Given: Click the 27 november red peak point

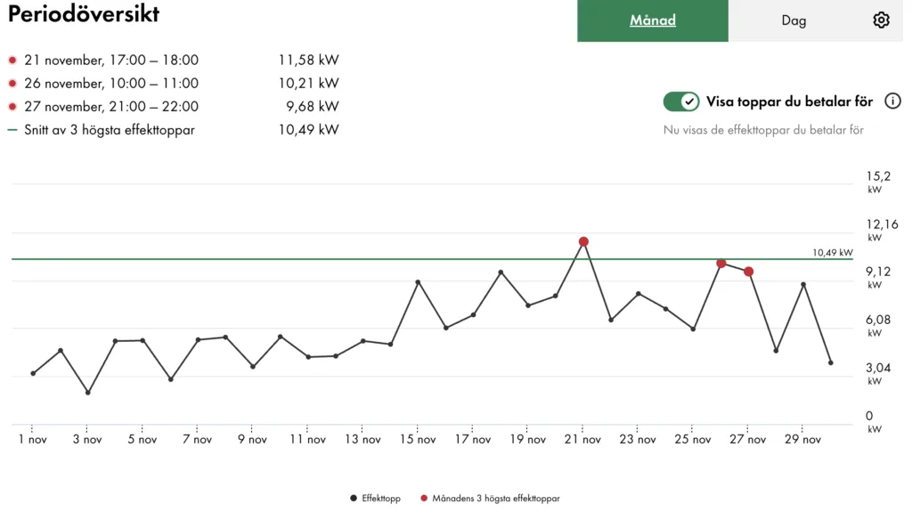Looking at the screenshot, I should tap(749, 272).
